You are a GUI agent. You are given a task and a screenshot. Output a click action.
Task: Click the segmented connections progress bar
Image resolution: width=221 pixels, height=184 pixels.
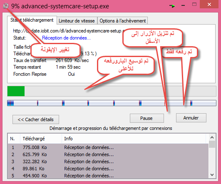112,103
